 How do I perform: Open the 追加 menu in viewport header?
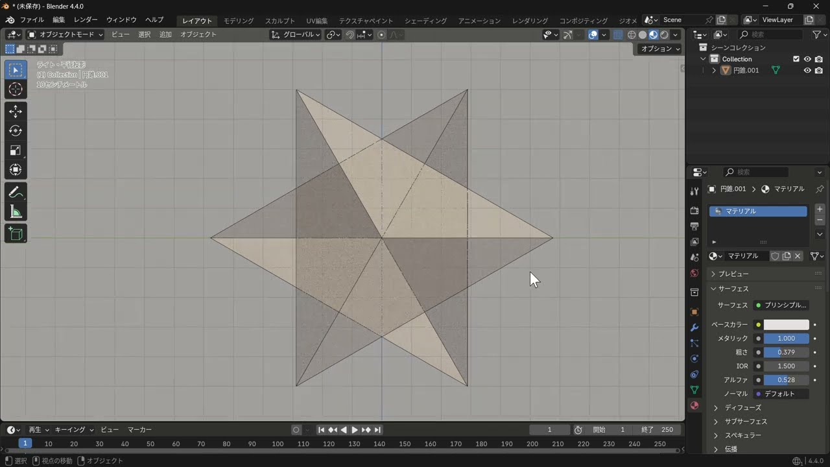click(165, 34)
